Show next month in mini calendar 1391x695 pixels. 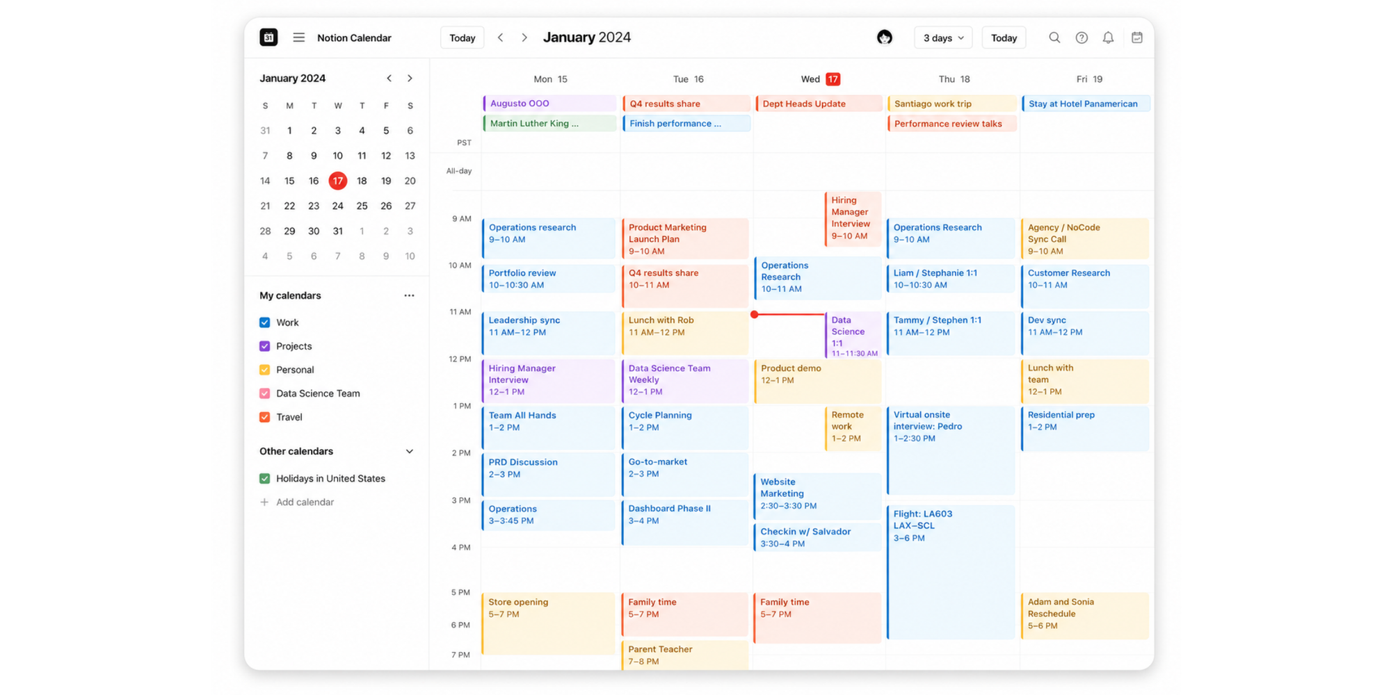(410, 79)
